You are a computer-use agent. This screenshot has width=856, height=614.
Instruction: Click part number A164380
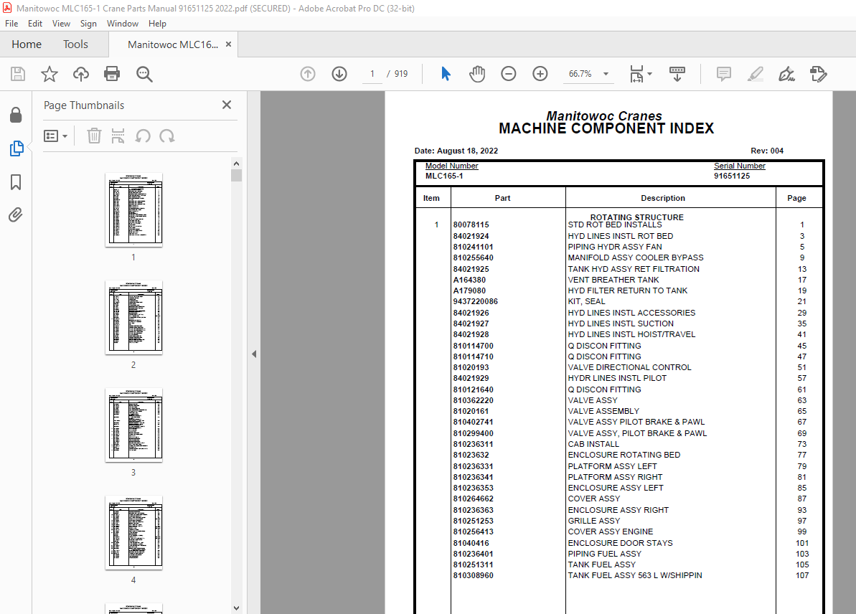coord(469,280)
